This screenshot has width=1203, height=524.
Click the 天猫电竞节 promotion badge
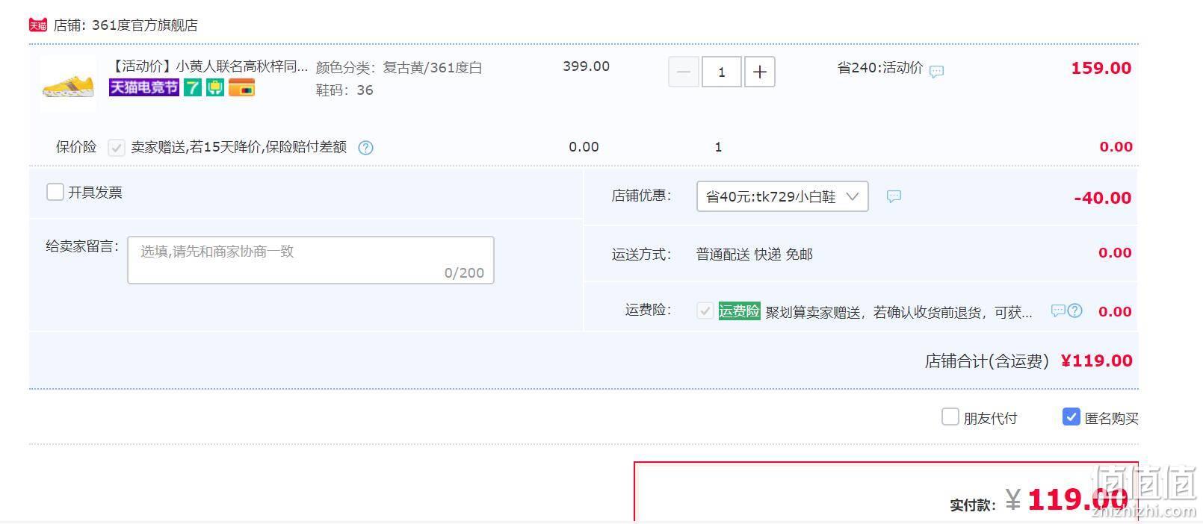click(144, 88)
